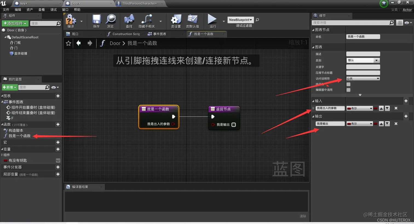414x224 pixels.
Task: Click the magnifier next to debug filter
Action: click(257, 20)
